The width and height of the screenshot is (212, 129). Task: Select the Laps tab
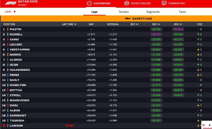coord(94,12)
